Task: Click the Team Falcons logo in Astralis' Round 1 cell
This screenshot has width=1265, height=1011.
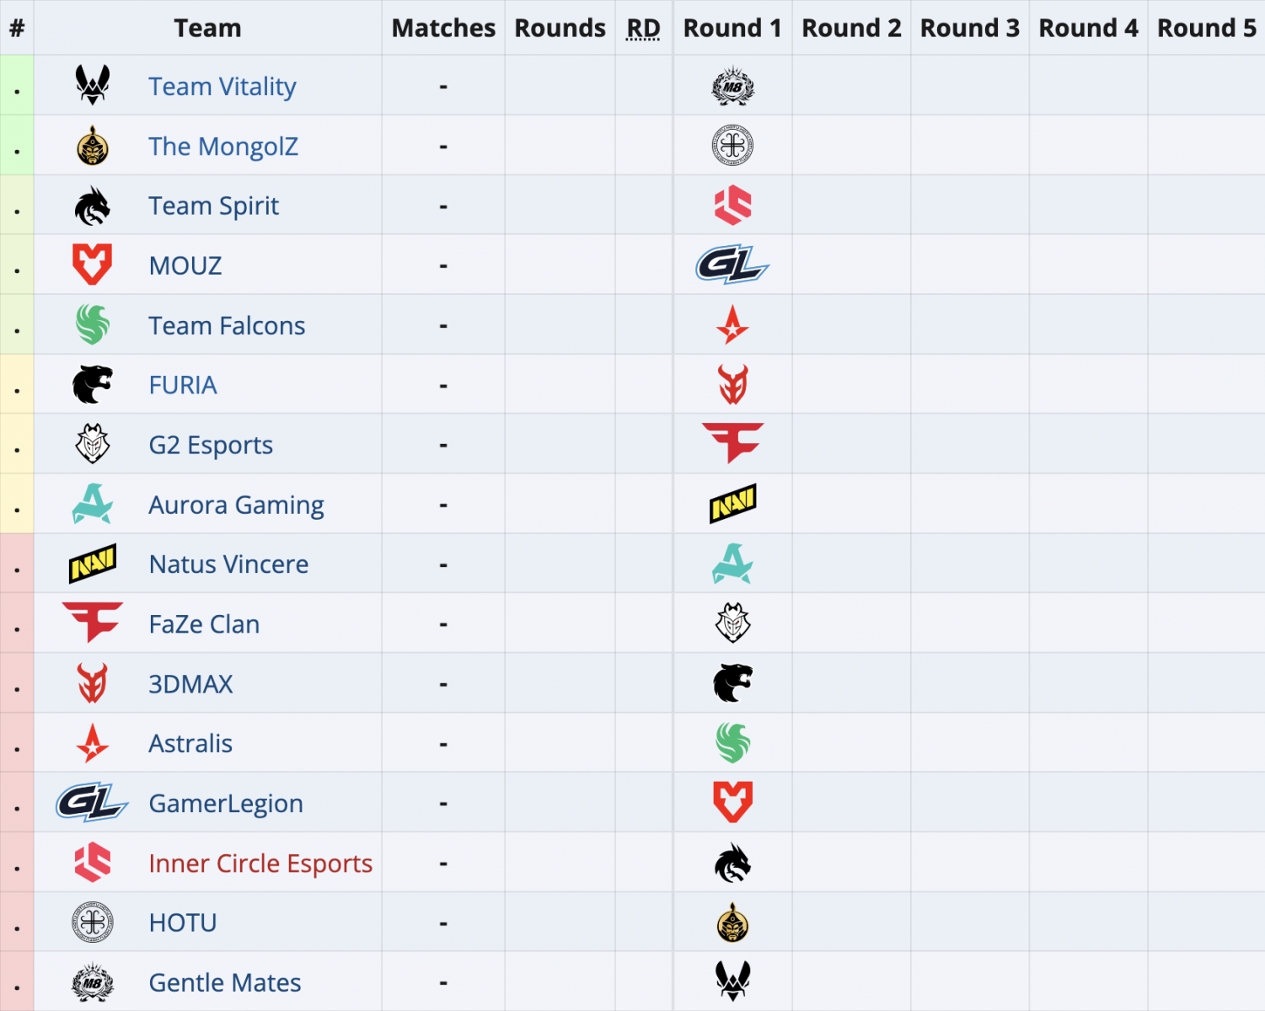Action: tap(732, 743)
